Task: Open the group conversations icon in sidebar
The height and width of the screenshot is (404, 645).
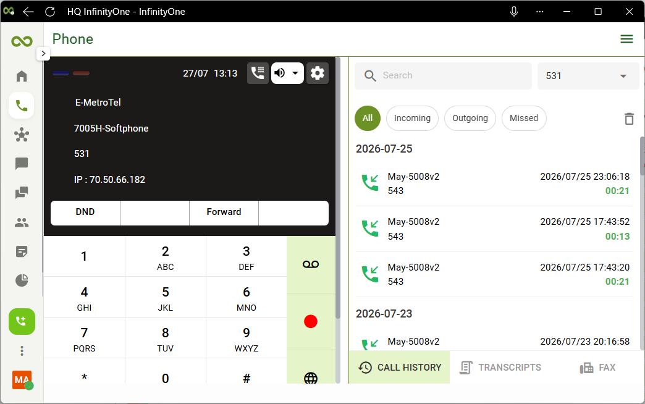Action: pos(22,193)
